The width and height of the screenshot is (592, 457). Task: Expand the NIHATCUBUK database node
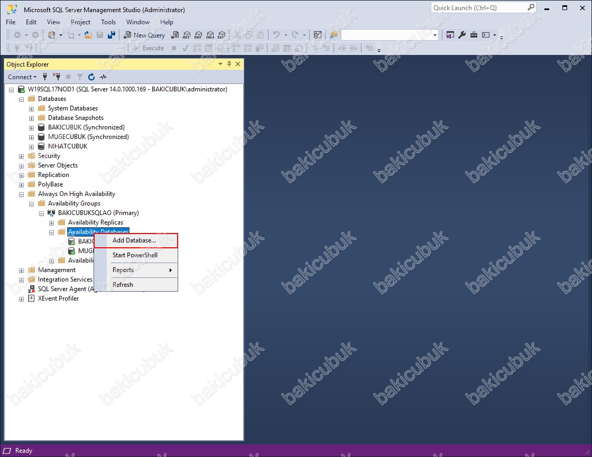pos(31,147)
